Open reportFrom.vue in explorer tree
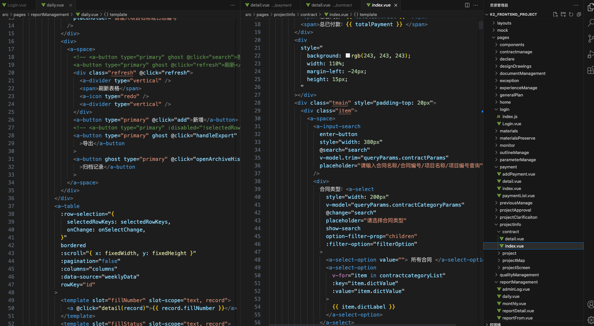This screenshot has height=326, width=594. tap(517, 318)
